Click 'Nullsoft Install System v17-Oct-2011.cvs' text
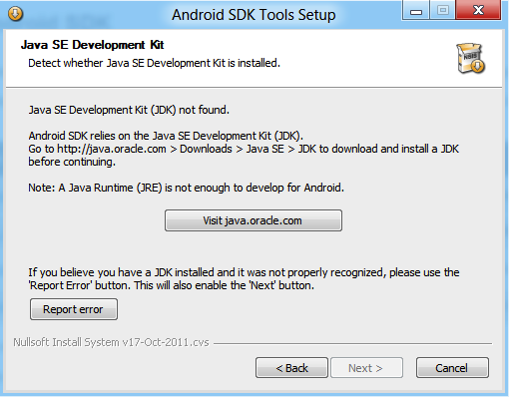This screenshot has height=397, width=509. 111,342
